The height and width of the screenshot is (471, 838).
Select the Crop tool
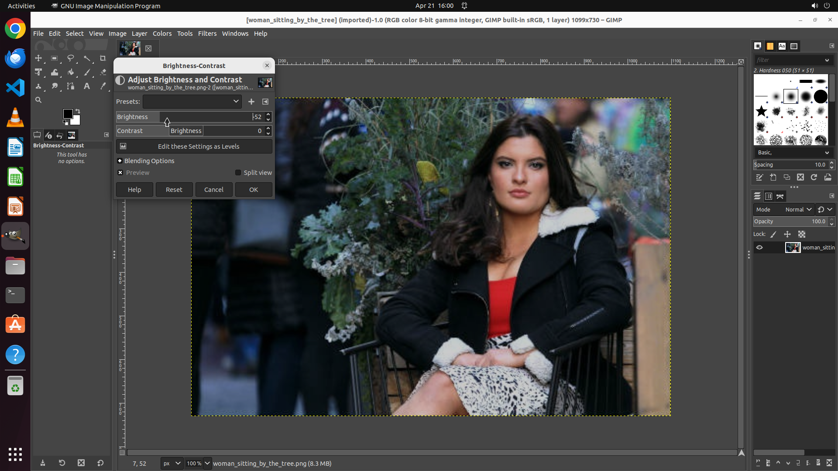pos(103,58)
